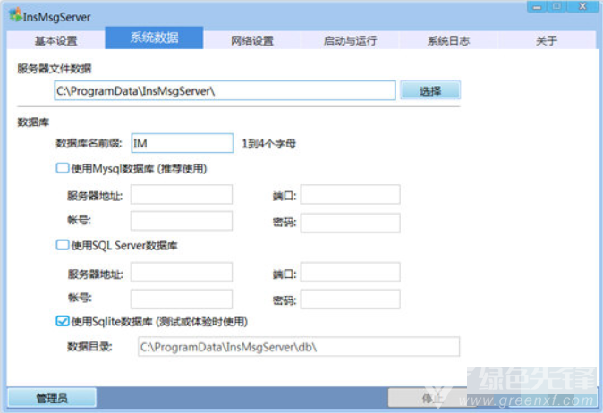Click the SQL Server 帐号 input field

point(182,299)
